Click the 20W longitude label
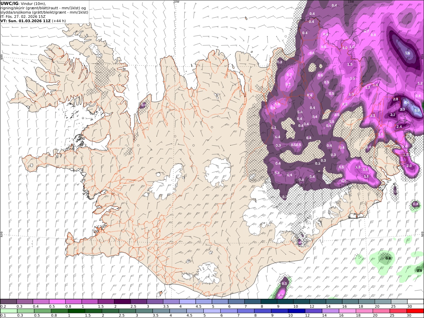The width and height of the screenshot is (424, 318). (x=176, y=2)
